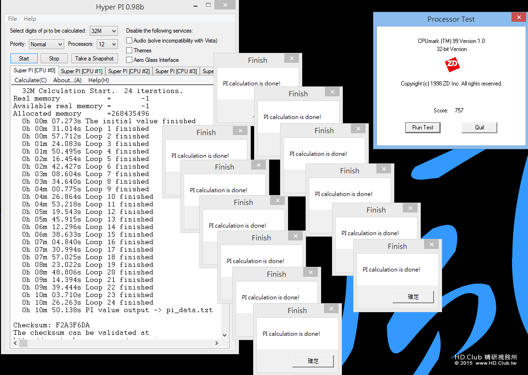Tick the Themes checkbox
Screen dimensions: 528x375
click(x=129, y=50)
